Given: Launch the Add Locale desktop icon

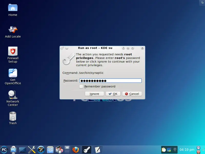Looking at the screenshot, I should pos(13,30).
